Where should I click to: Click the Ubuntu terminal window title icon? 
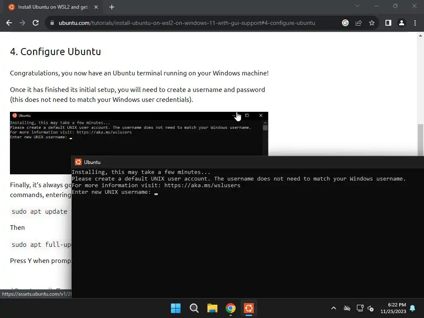point(78,162)
